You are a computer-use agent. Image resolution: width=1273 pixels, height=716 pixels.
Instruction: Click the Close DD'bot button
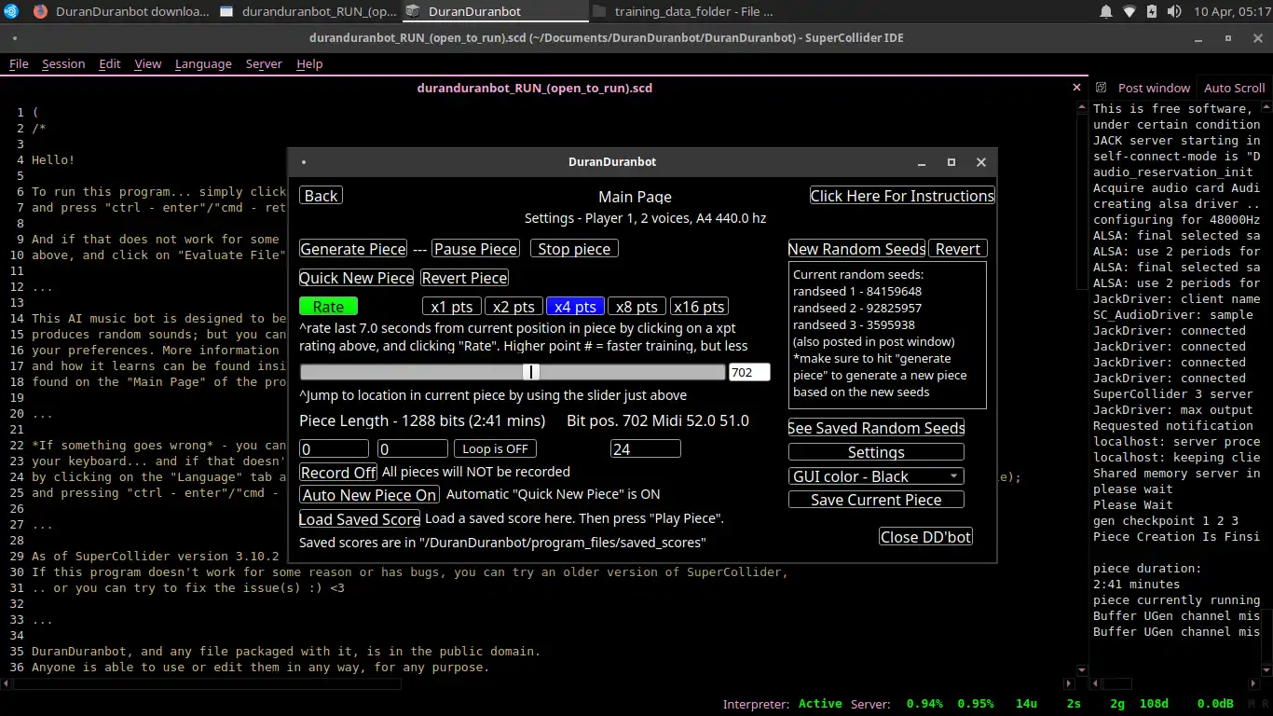click(925, 537)
